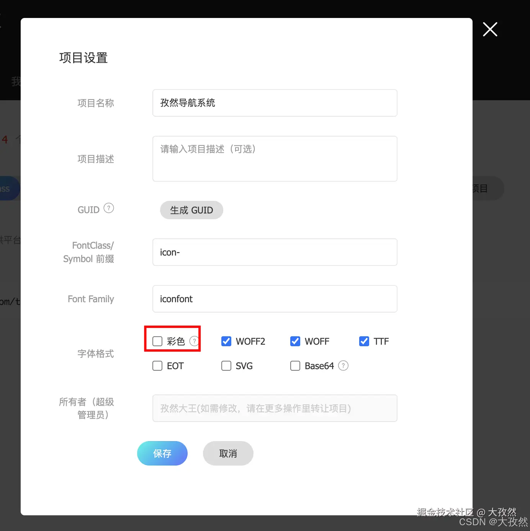
Task: Focus the 项目描述 textarea
Action: [275, 159]
